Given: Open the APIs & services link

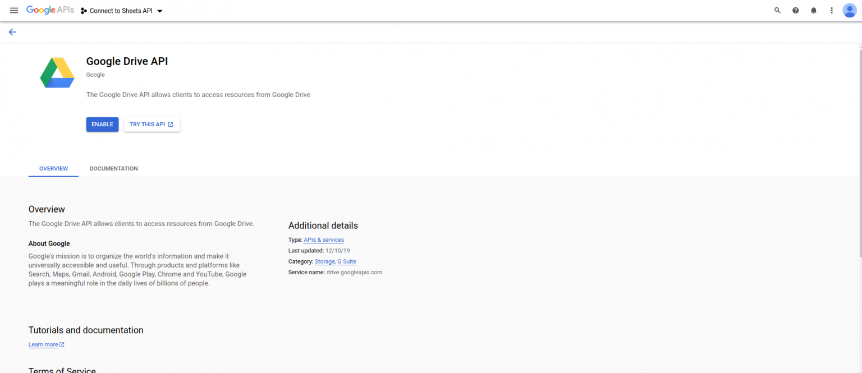Looking at the screenshot, I should click(x=324, y=240).
